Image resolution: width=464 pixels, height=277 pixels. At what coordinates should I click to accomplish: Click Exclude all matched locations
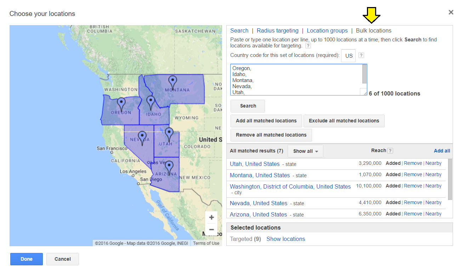click(344, 121)
